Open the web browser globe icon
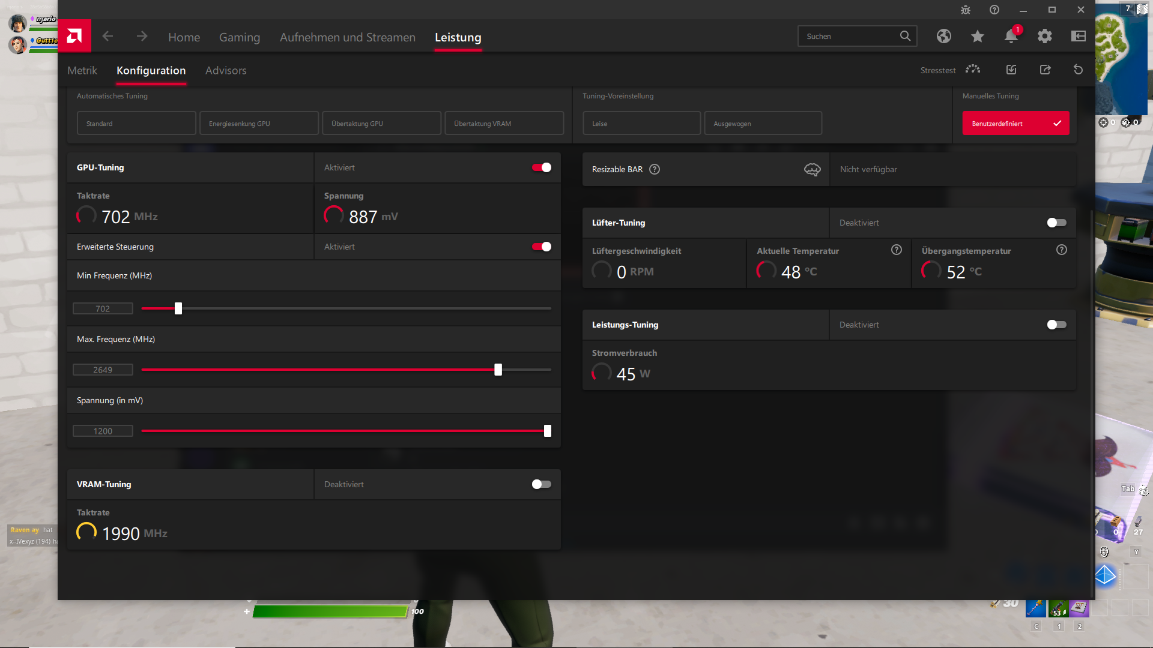This screenshot has height=648, width=1153. click(943, 37)
